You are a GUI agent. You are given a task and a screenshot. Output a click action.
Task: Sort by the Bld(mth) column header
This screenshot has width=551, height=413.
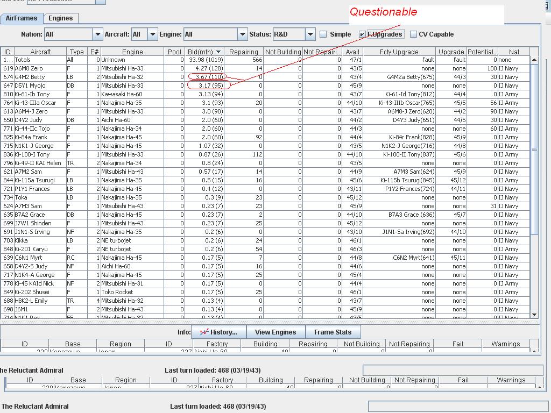(x=204, y=52)
